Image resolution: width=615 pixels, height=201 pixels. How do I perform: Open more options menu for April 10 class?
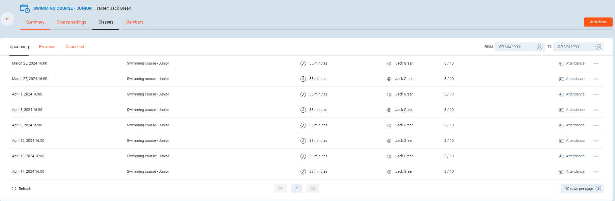(596, 141)
